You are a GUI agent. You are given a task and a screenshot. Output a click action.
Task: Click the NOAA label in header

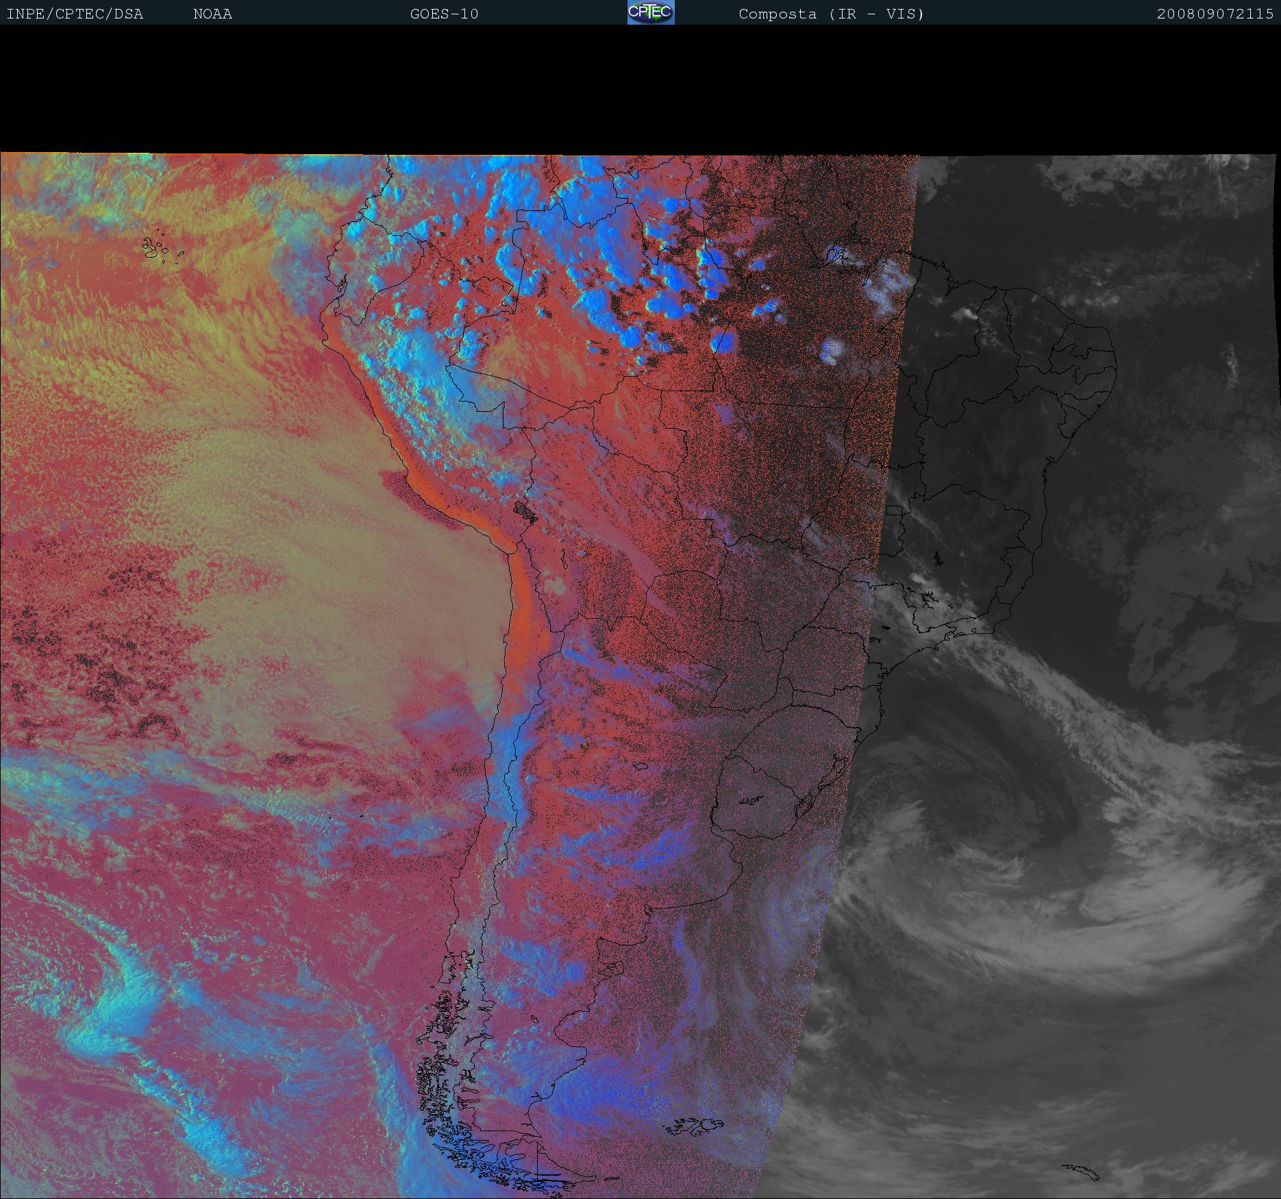(212, 14)
